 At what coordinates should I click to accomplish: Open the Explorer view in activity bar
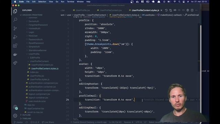click(x=15, y=11)
